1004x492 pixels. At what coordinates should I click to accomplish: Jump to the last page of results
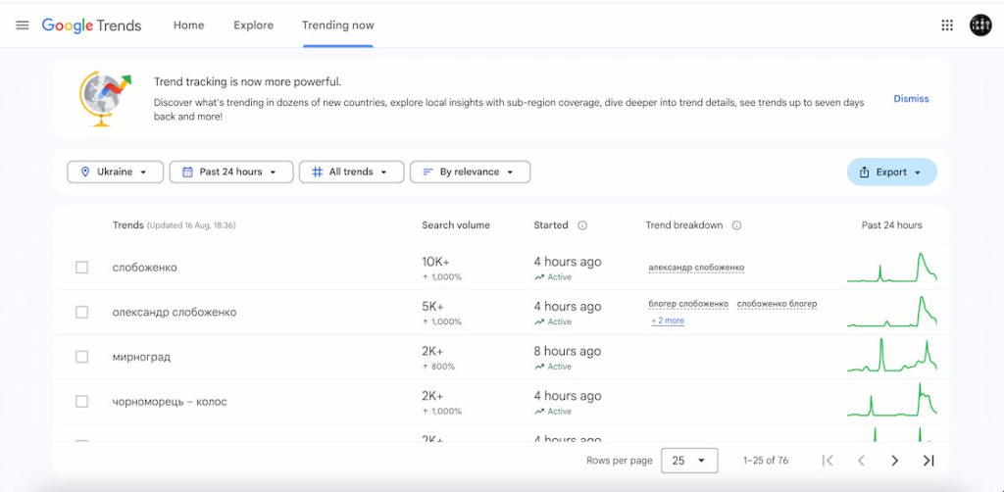tap(929, 461)
